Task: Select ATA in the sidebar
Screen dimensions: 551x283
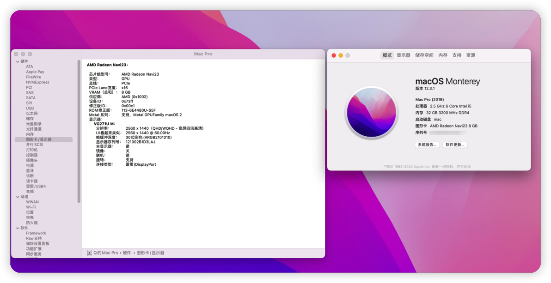Action: click(30, 67)
